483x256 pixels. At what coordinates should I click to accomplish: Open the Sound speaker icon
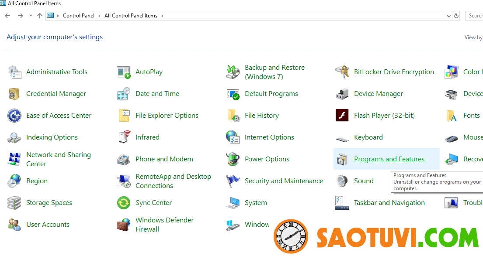click(x=342, y=181)
